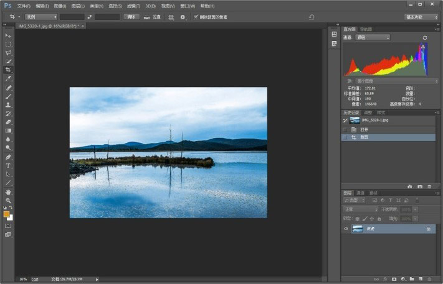Click the 清除 button in options bar

pos(131,17)
